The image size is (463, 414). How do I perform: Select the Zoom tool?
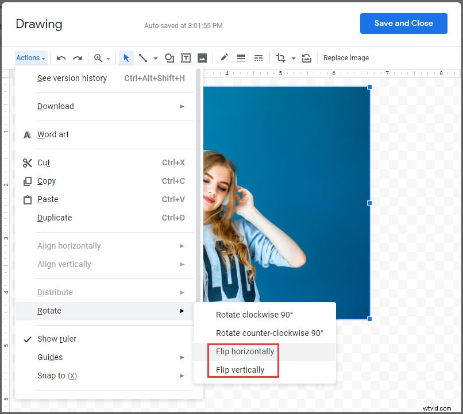coord(99,57)
